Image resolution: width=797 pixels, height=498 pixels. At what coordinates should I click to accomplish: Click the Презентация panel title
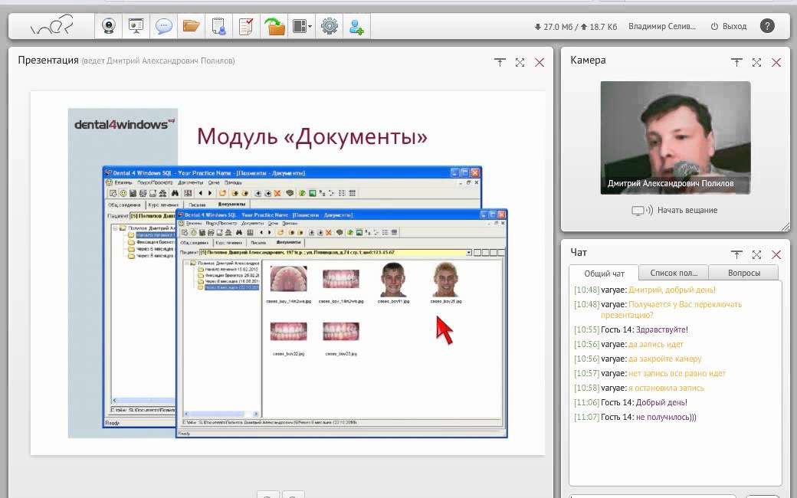click(48, 60)
